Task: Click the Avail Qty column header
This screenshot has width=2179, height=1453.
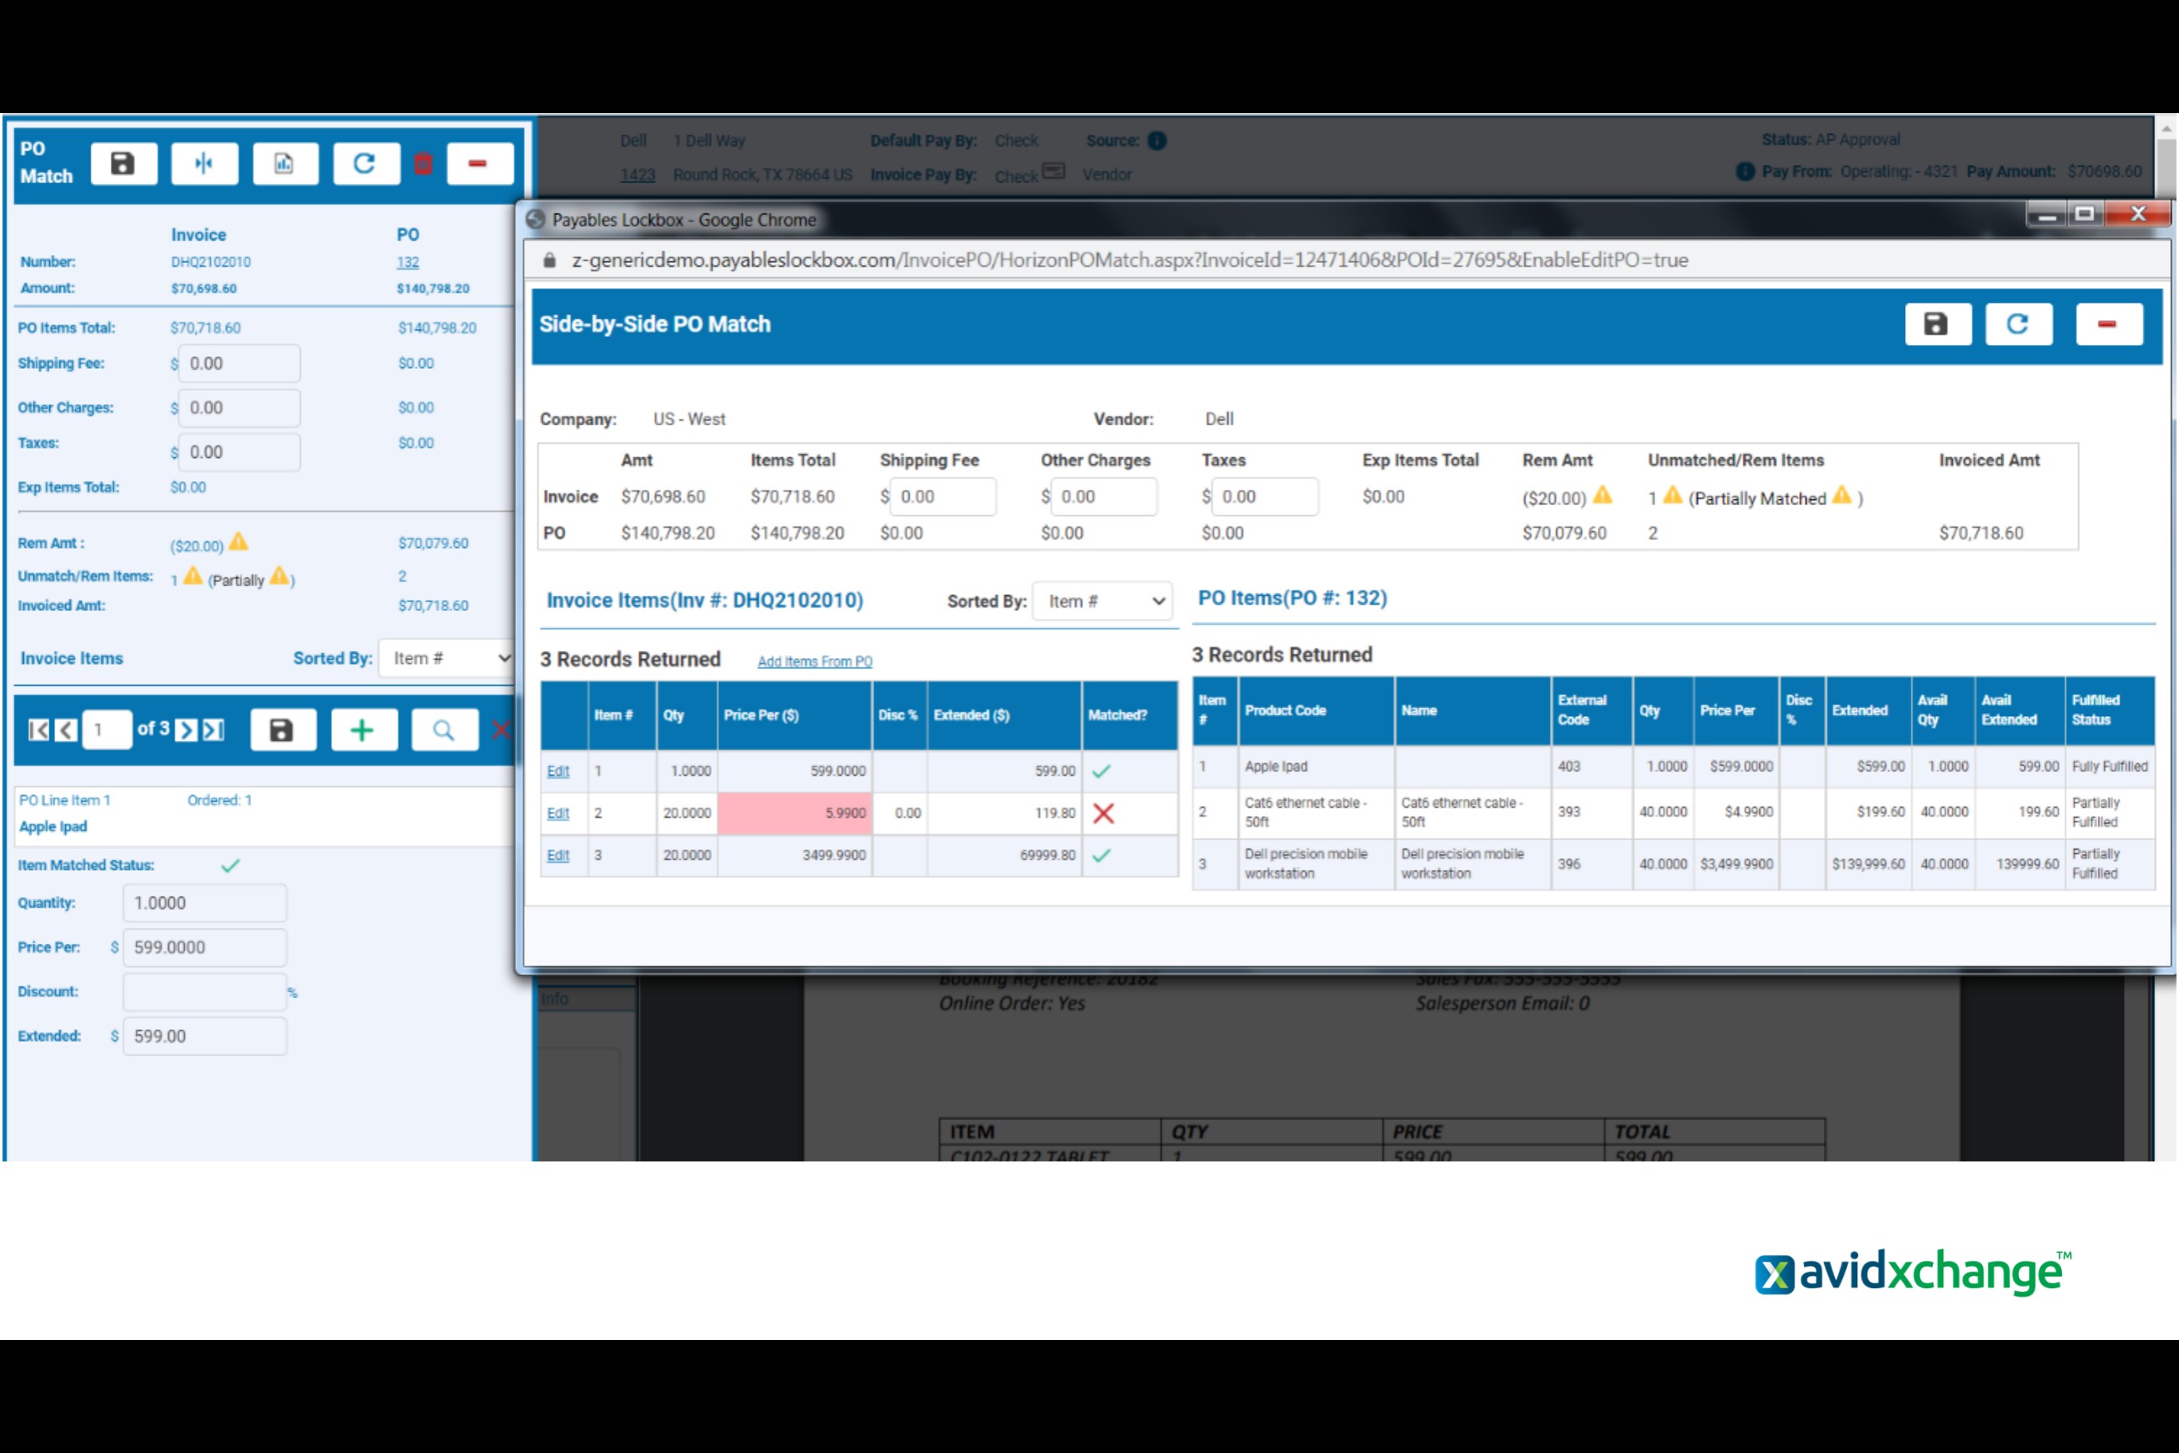Action: coord(1942,711)
